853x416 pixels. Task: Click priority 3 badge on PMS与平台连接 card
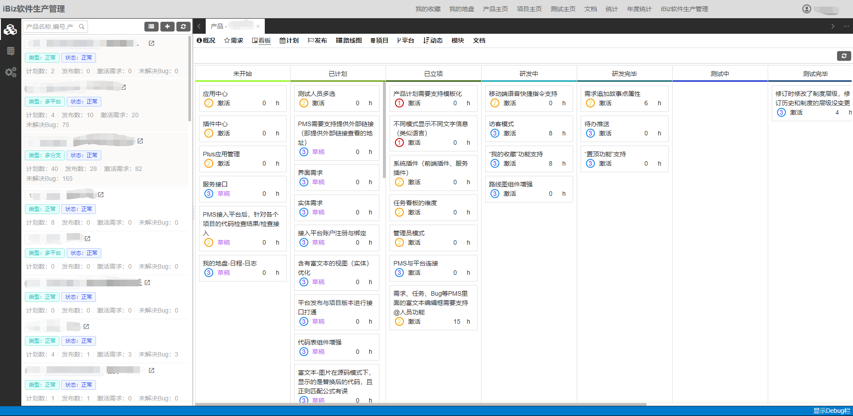[399, 273]
